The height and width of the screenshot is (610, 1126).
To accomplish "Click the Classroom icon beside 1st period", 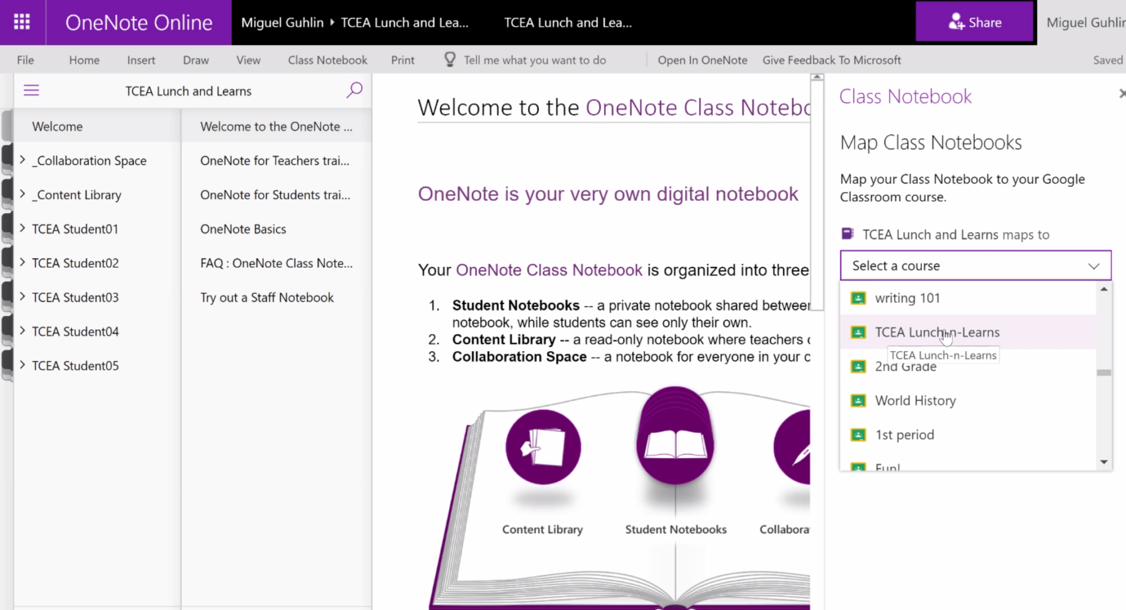I will (859, 435).
